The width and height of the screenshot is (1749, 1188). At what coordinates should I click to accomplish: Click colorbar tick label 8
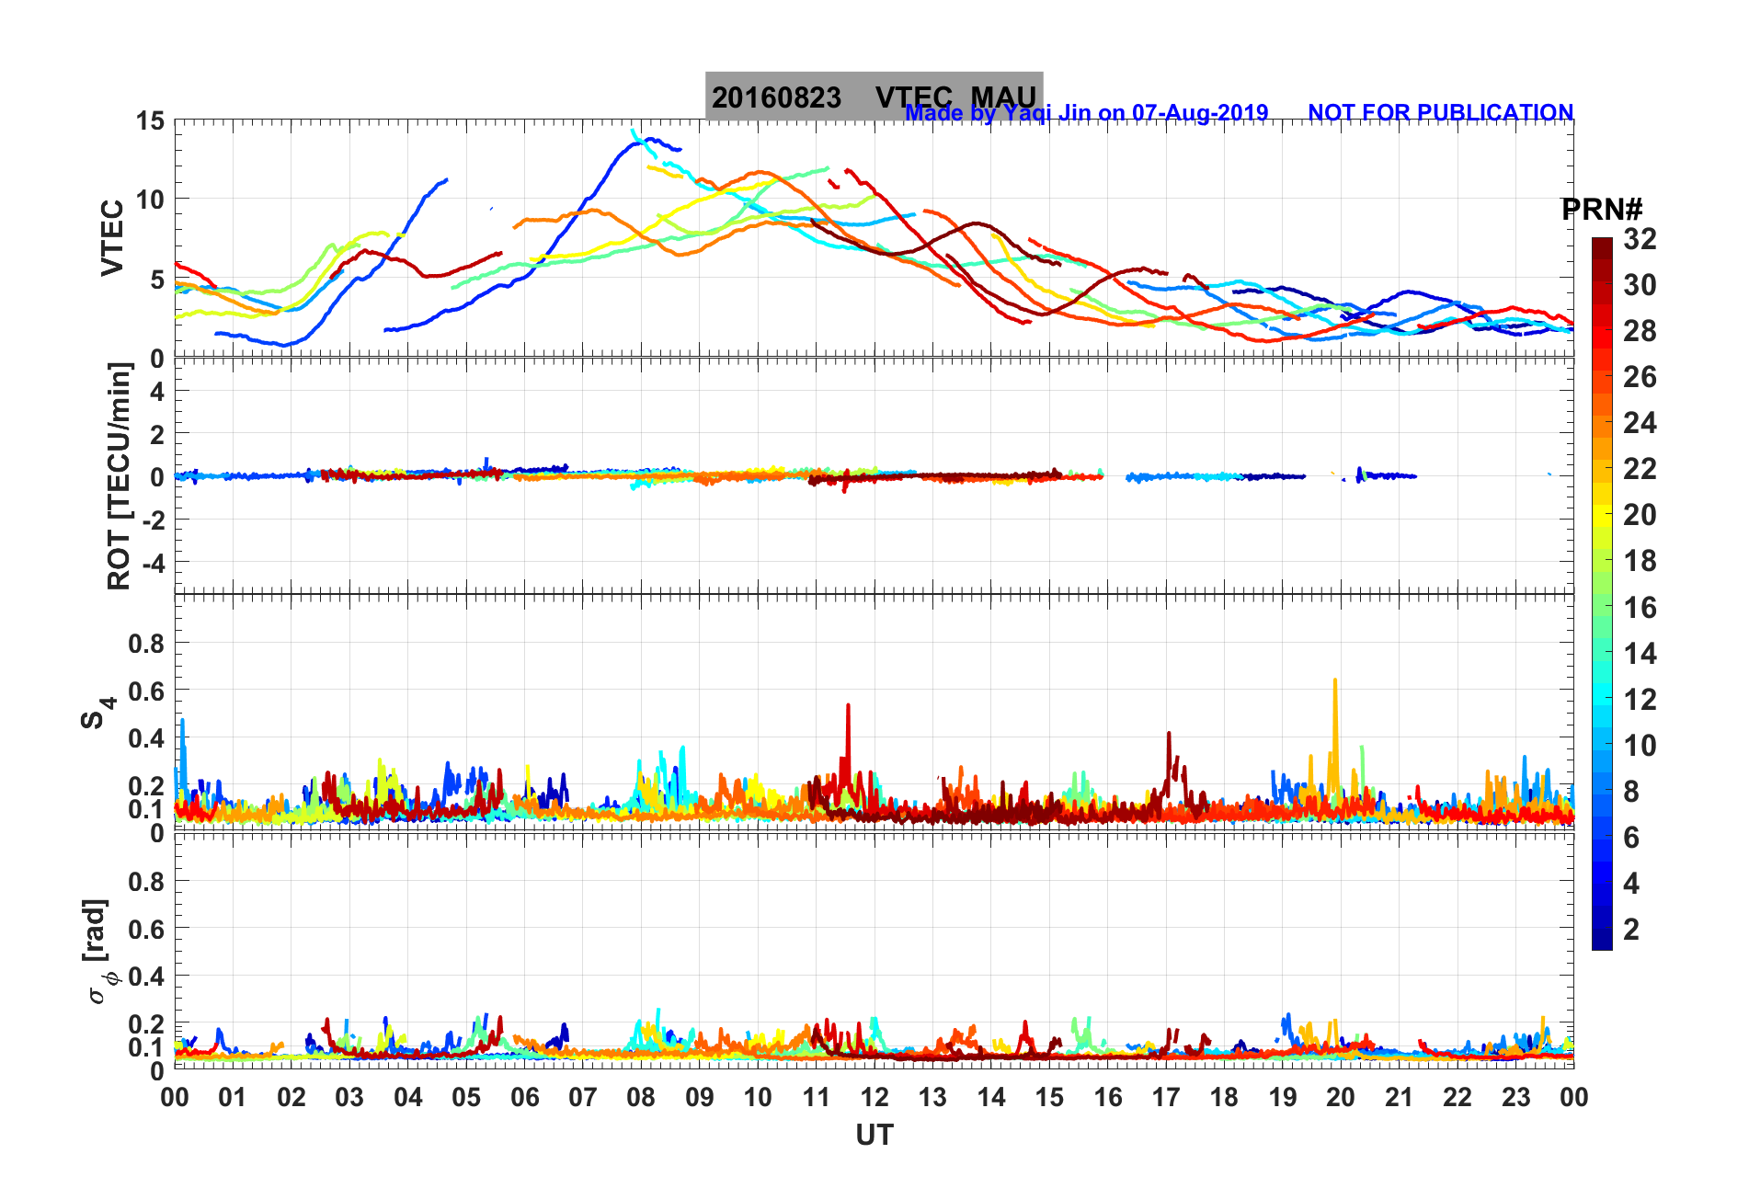click(1631, 792)
